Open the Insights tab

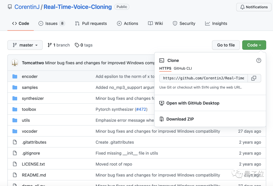coord(216,24)
